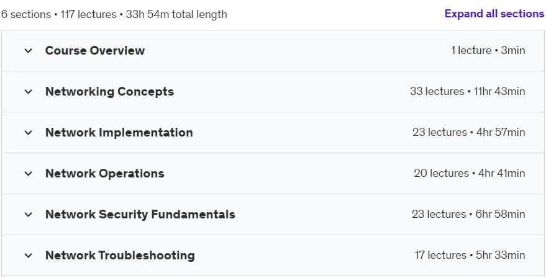Click the '23 lectures • 6hr 58min' label
This screenshot has width=546, height=278.
[x=468, y=214]
